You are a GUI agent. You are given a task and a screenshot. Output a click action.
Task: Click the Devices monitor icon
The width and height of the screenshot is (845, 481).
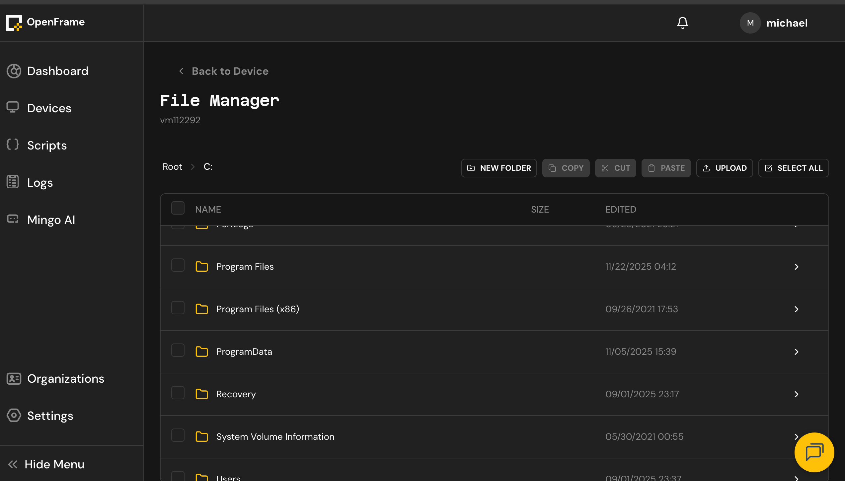pos(13,108)
